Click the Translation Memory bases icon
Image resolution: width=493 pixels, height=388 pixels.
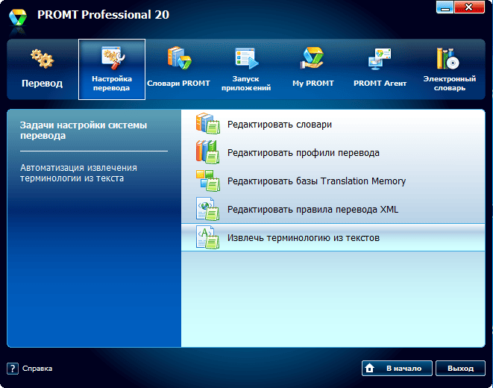coord(207,181)
